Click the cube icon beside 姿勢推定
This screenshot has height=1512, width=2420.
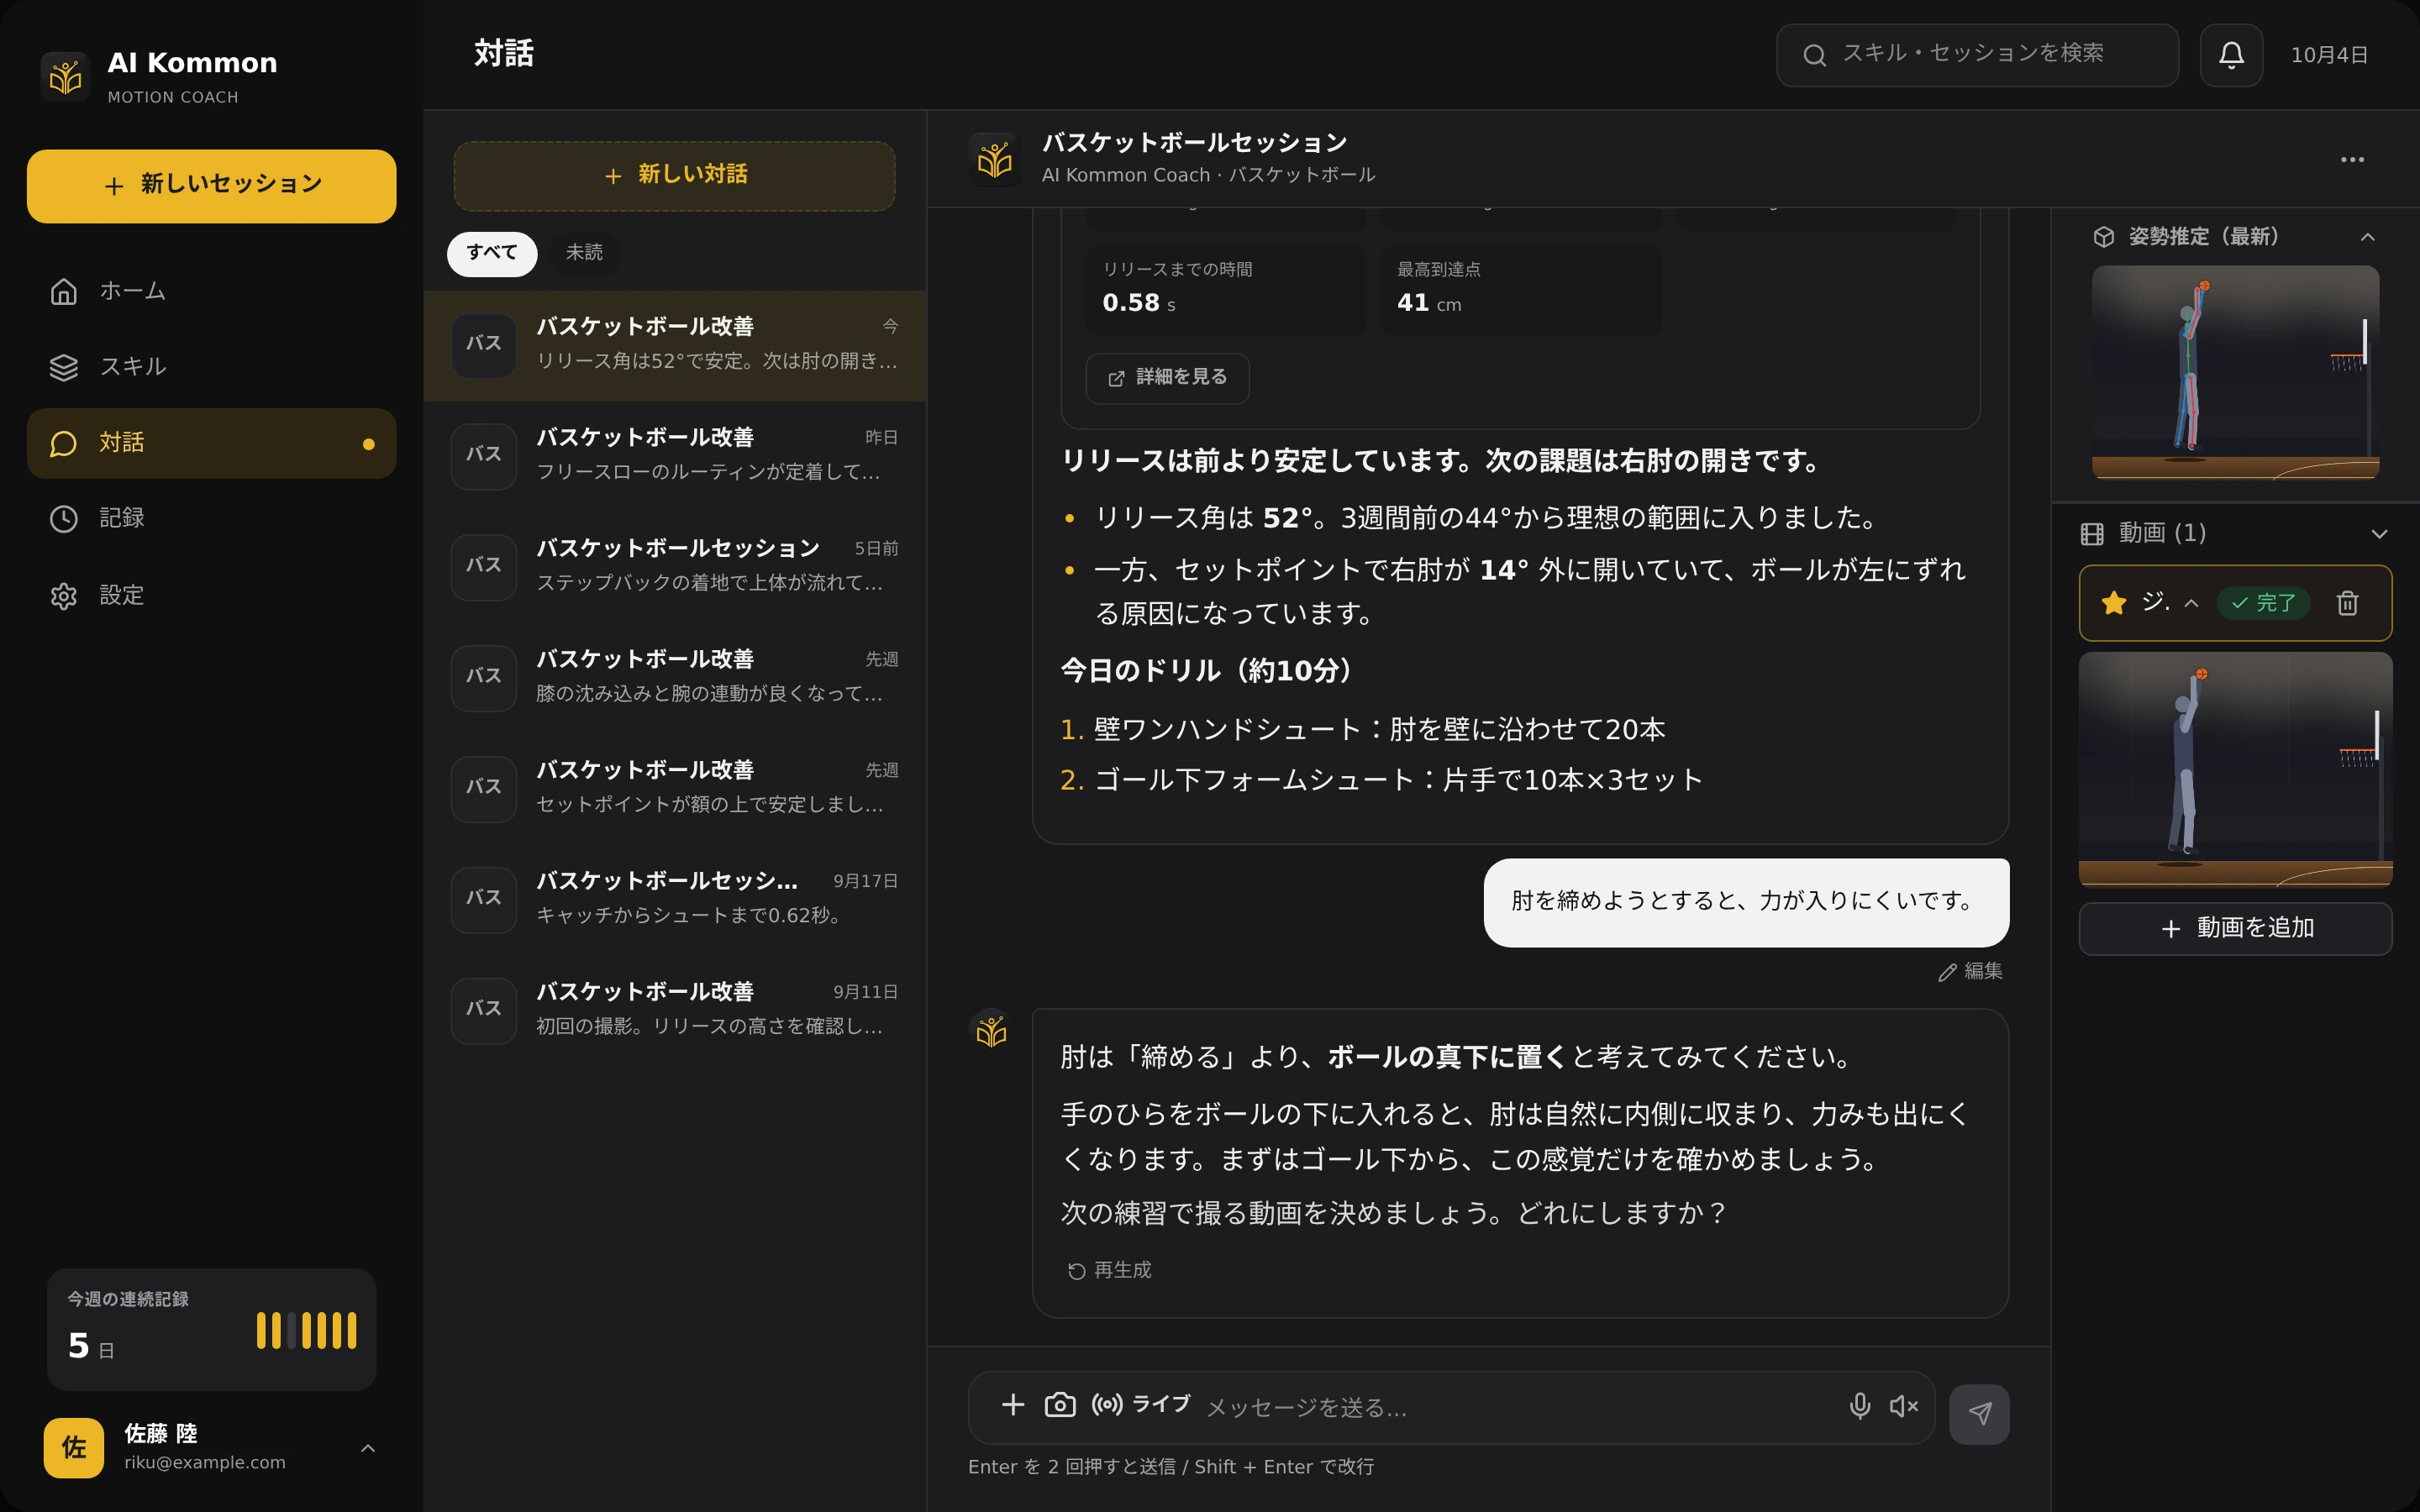tap(2104, 237)
